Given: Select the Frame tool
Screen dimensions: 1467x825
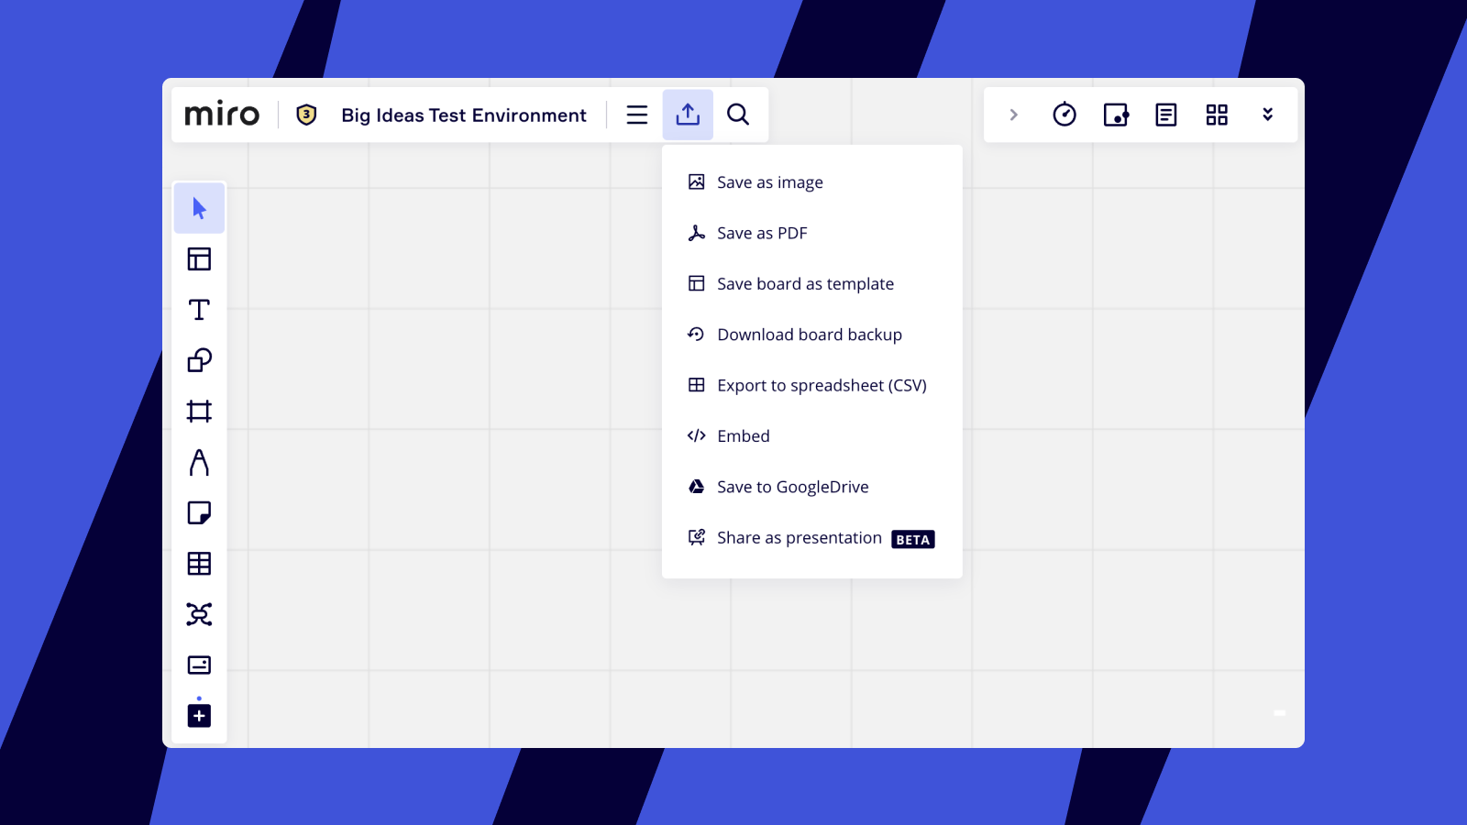Looking at the screenshot, I should 199,411.
